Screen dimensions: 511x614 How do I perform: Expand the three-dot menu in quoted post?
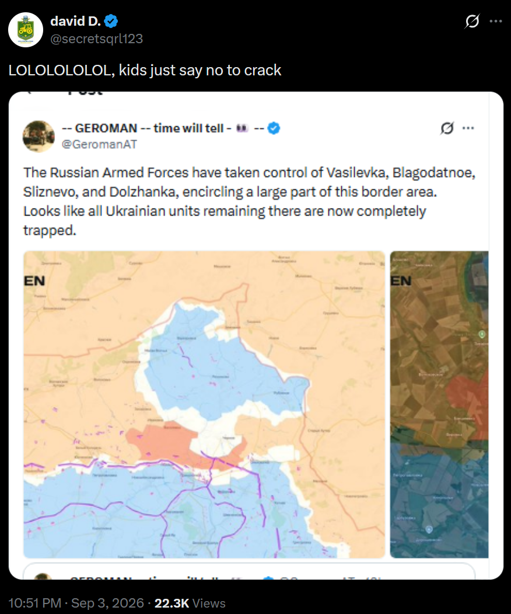tap(468, 128)
